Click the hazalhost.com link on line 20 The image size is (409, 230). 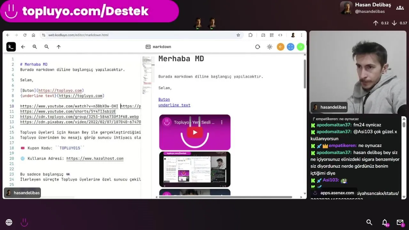[x=95, y=158]
